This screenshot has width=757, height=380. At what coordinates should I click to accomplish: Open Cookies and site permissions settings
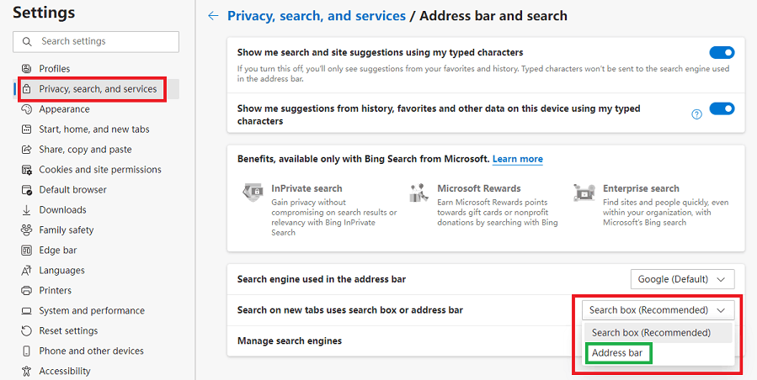(x=100, y=170)
